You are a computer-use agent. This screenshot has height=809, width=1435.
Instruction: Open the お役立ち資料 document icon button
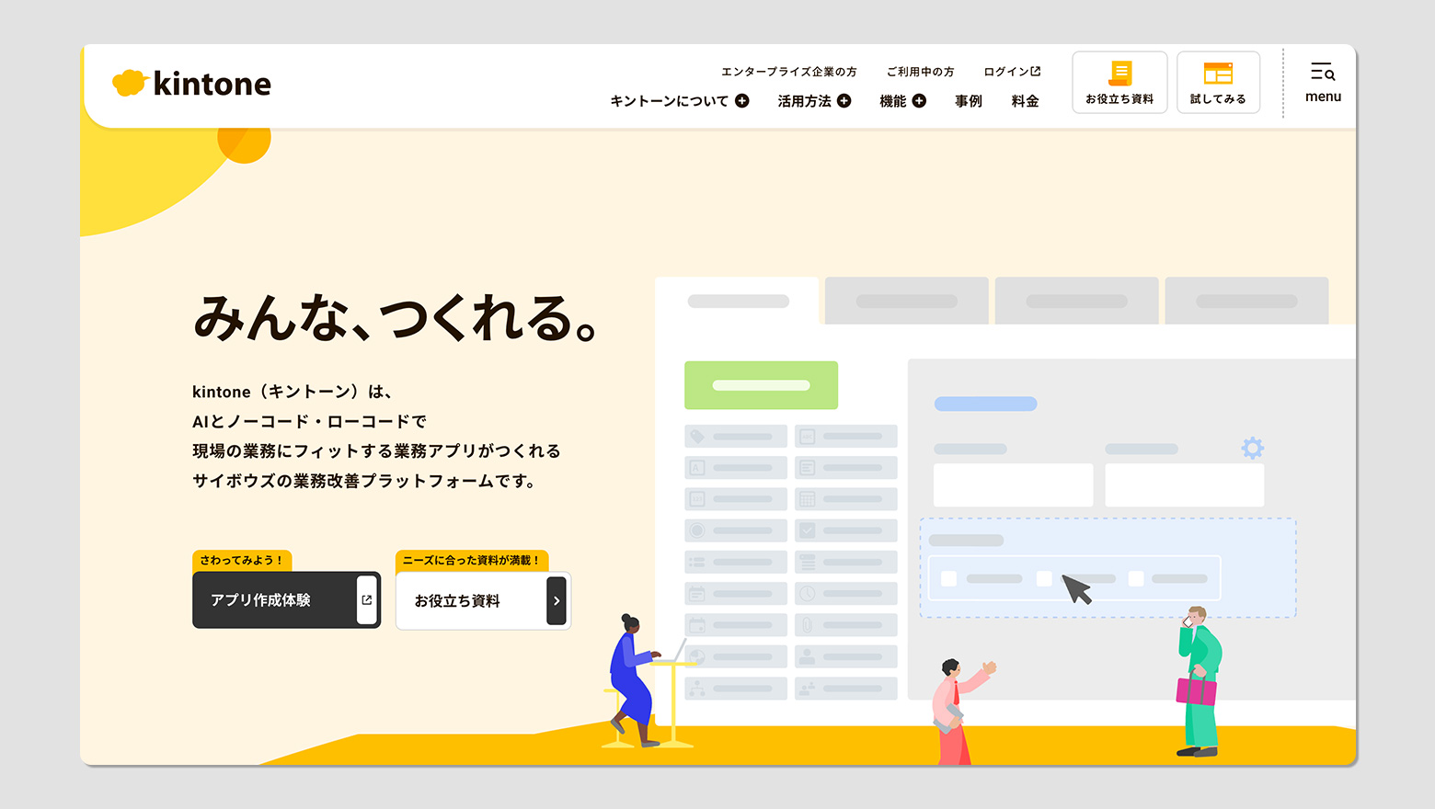pos(1119,83)
